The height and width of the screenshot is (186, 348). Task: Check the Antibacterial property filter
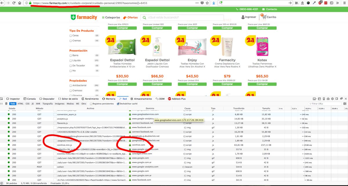pyautogui.click(x=71, y=86)
